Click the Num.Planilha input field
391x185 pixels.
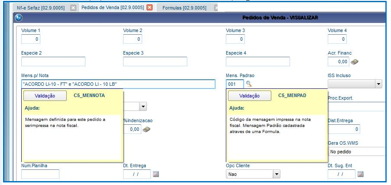pyautogui.click(x=40, y=174)
